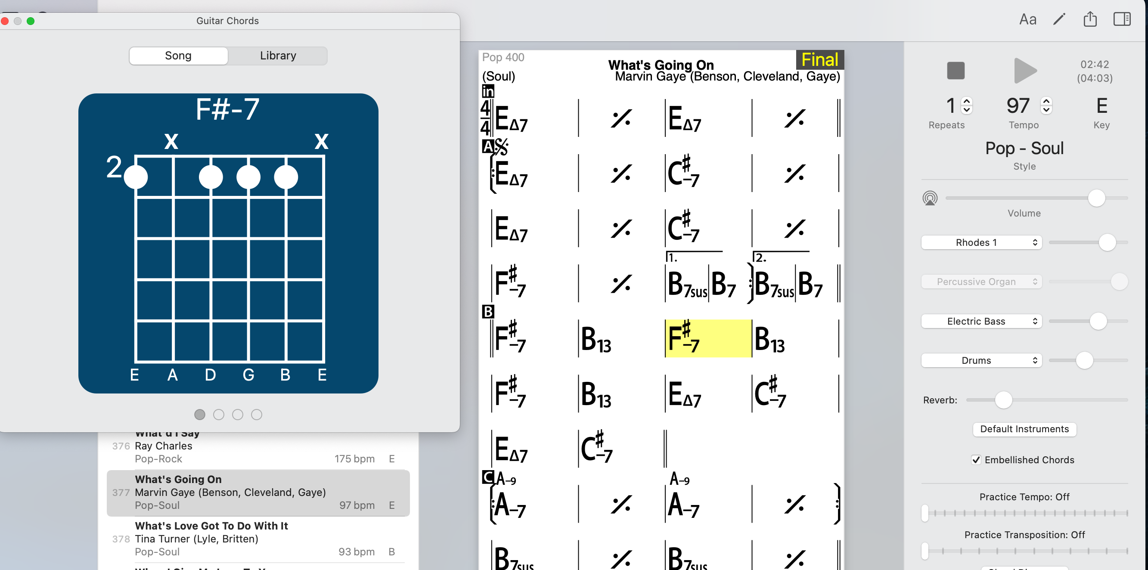Click the pencil edit icon
The image size is (1148, 570).
[1059, 19]
